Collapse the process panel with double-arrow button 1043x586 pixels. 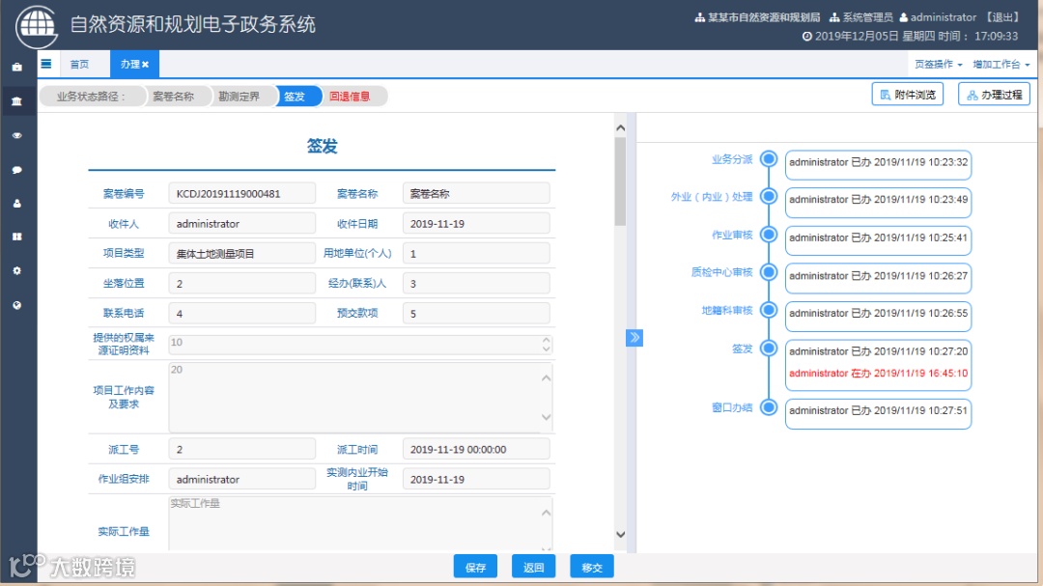(634, 337)
